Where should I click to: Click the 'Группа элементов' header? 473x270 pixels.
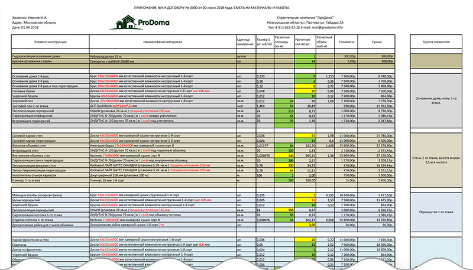pos(436,42)
